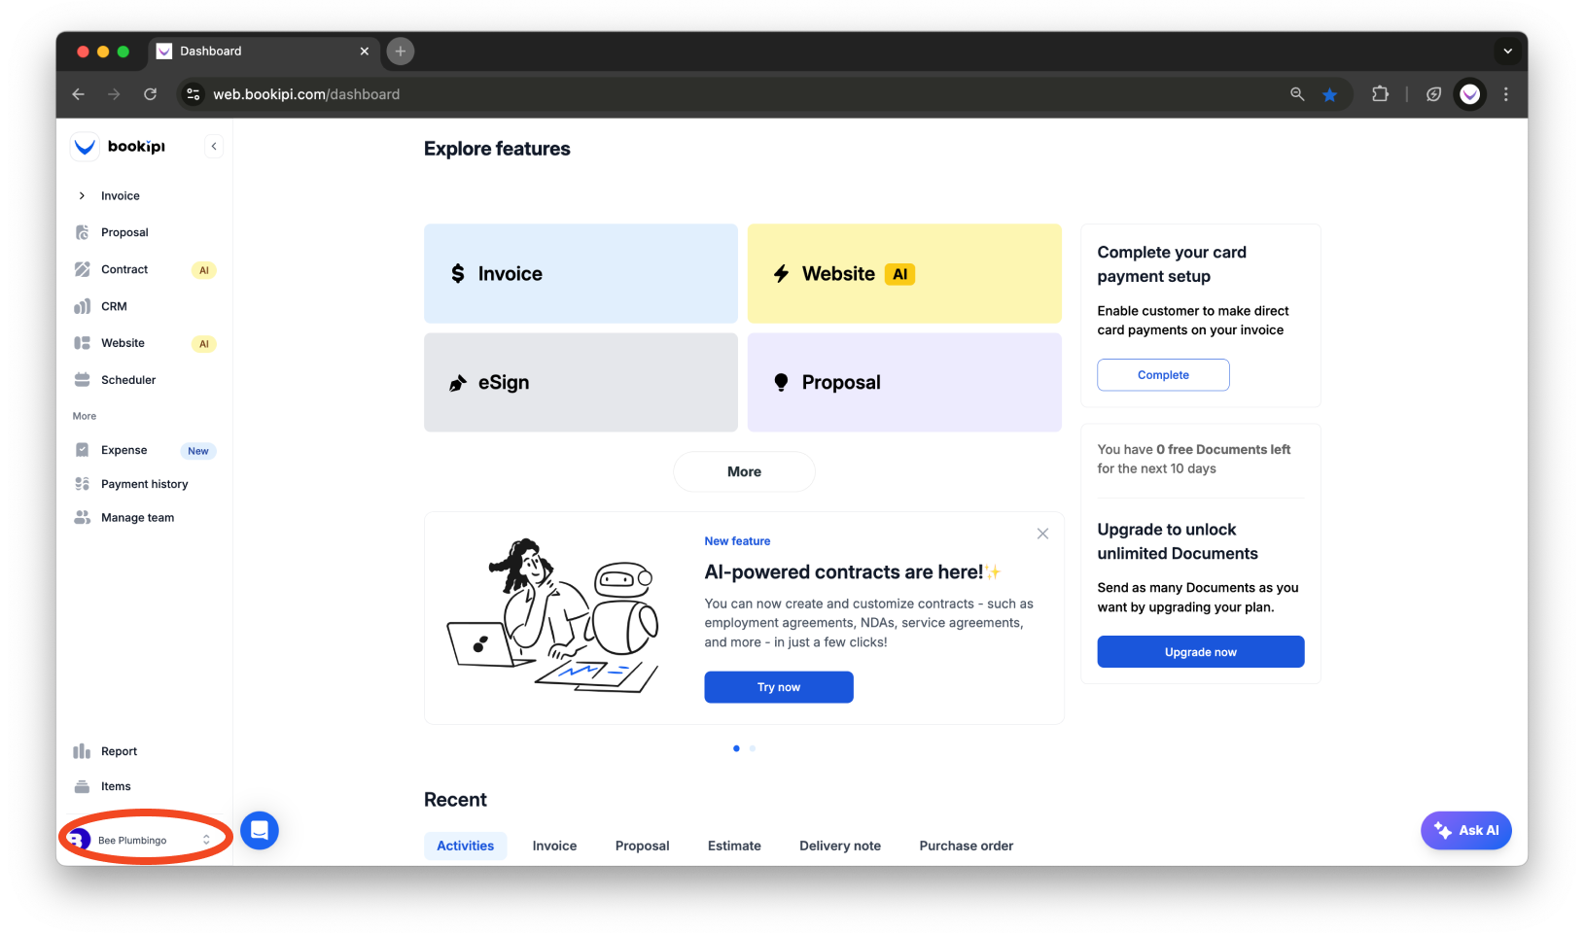The height and width of the screenshot is (933, 1585).
Task: Select the Invoice icon in the sidebar
Action: click(83, 195)
